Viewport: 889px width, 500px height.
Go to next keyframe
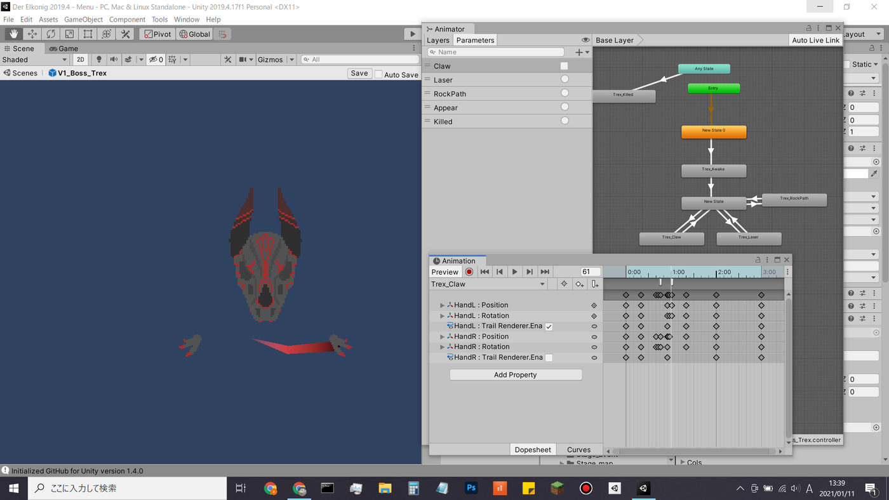pyautogui.click(x=530, y=272)
